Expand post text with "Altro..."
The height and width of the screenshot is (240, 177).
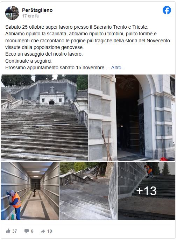tap(118, 68)
